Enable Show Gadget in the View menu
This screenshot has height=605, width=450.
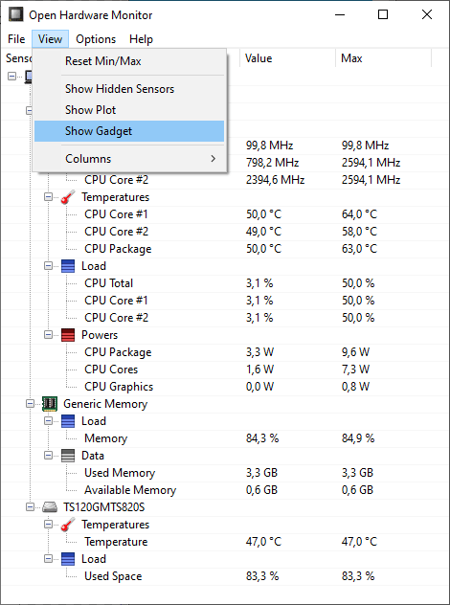pos(129,131)
